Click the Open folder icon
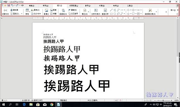Viewport: 180px width, 107px height. (5, 5)
